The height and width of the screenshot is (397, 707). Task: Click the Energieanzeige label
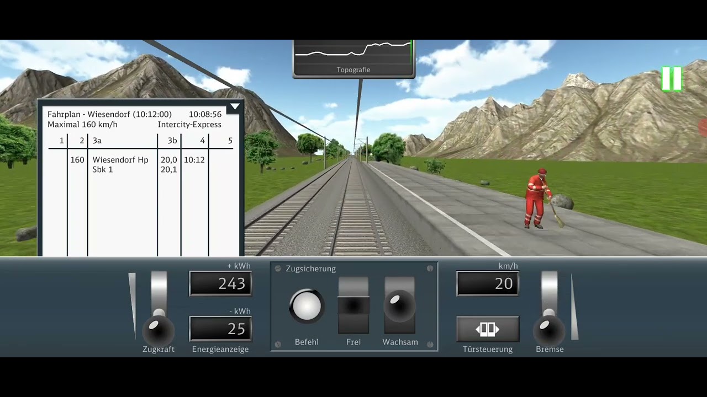(220, 349)
